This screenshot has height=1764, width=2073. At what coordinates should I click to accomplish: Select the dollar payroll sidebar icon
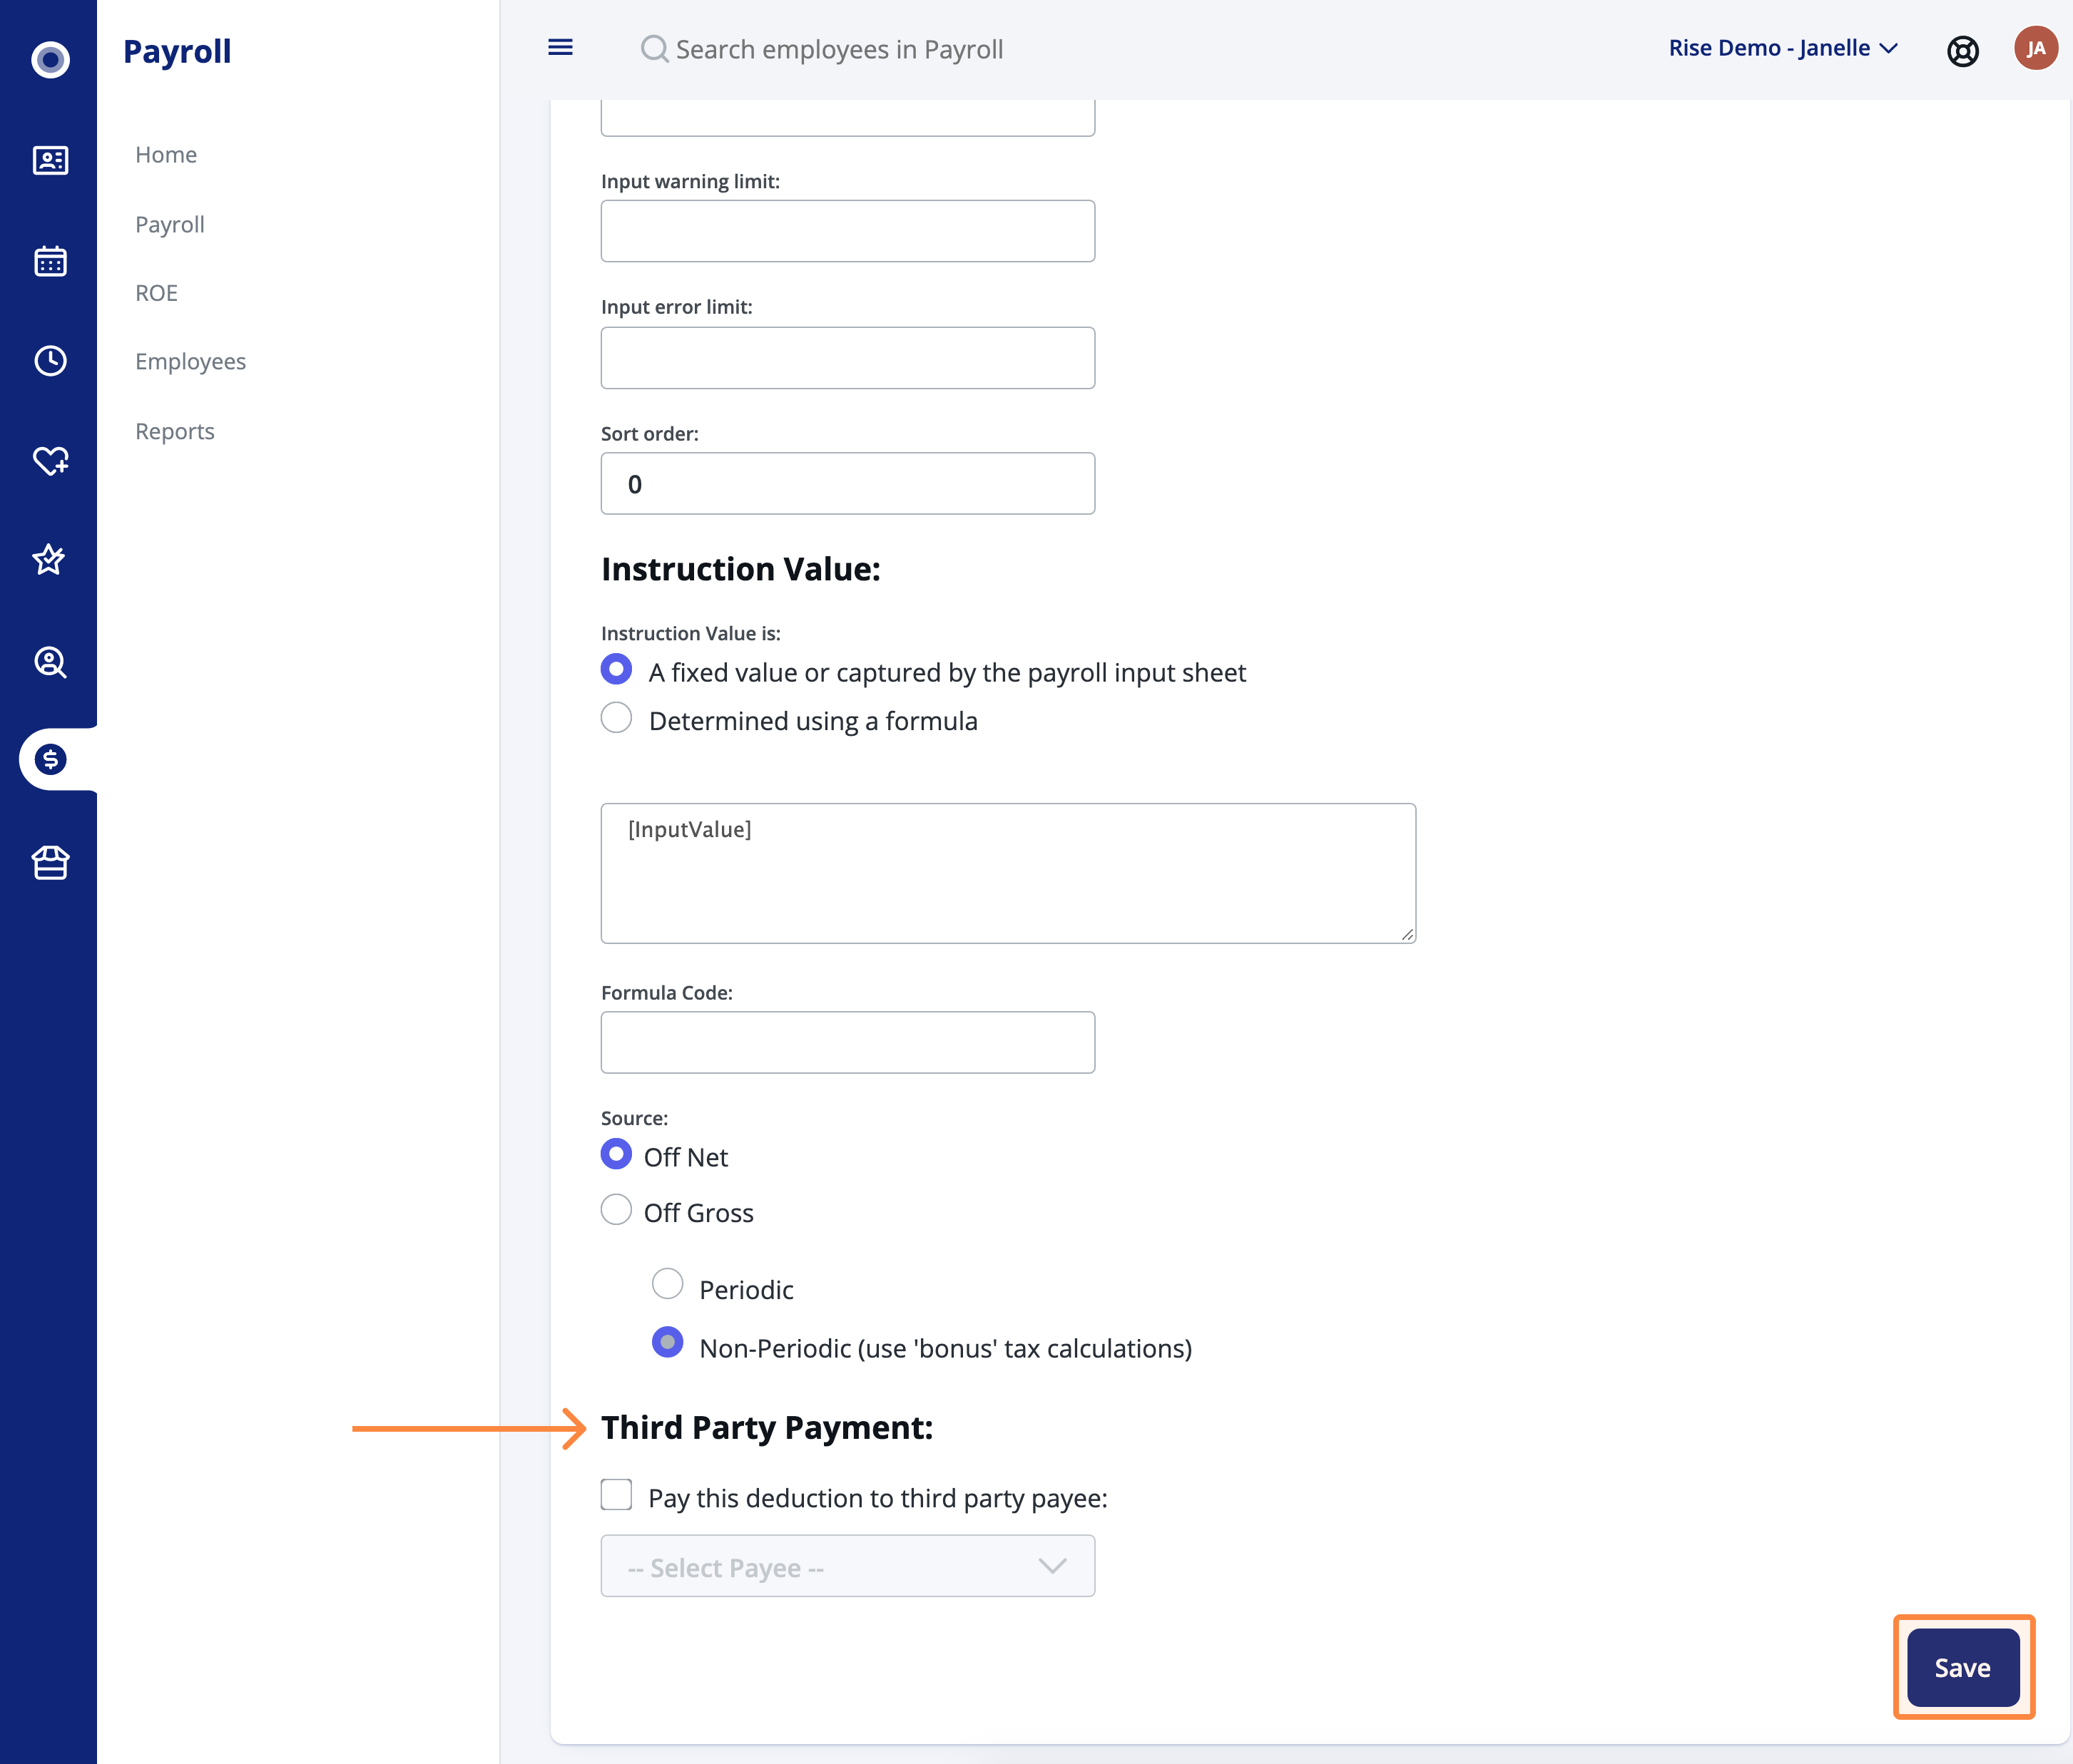[x=50, y=760]
